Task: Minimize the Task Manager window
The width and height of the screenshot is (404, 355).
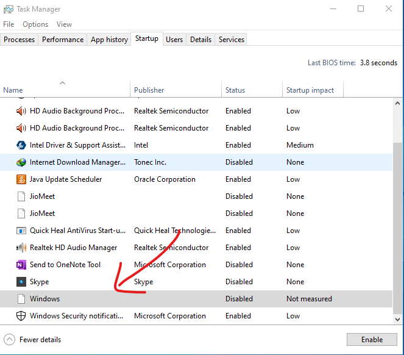Action: click(333, 9)
